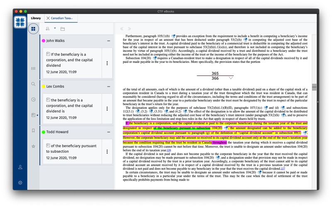This screenshot has height=207, width=332.
Task: Open the annotations notes icon
Action: coord(33,115)
